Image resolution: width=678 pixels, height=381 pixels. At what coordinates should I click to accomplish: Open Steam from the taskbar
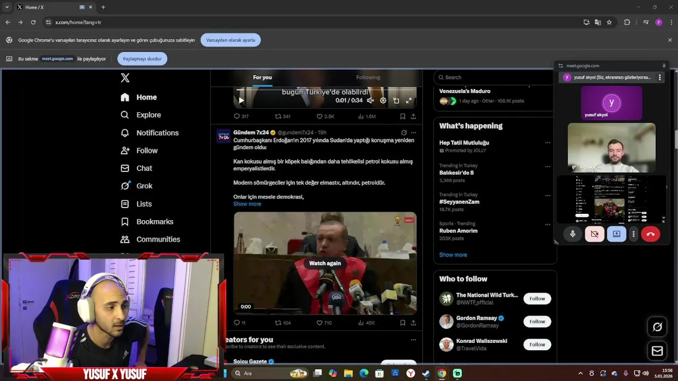[426, 373]
